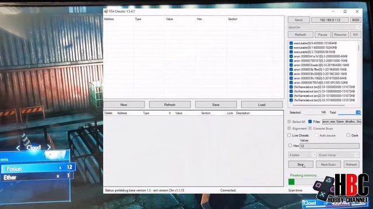Click the Stop scan button
Screen dimensions: 373x209
point(301,164)
